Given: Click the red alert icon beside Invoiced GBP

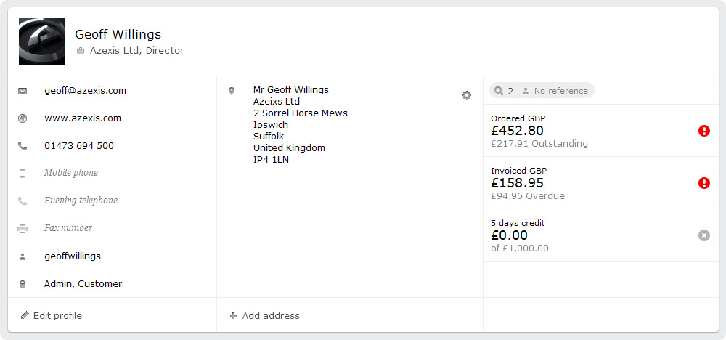Looking at the screenshot, I should click(703, 183).
